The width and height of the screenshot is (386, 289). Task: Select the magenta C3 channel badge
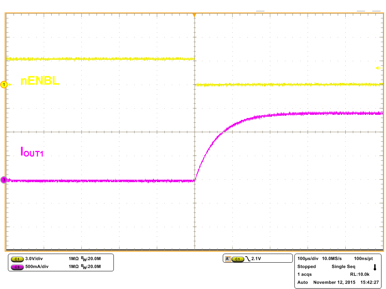(17, 267)
